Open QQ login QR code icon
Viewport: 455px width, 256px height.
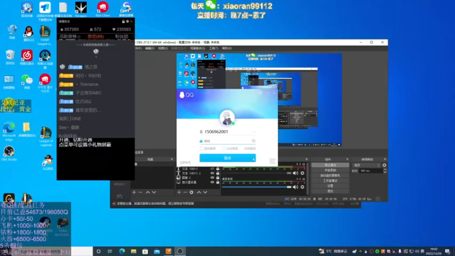point(272,161)
